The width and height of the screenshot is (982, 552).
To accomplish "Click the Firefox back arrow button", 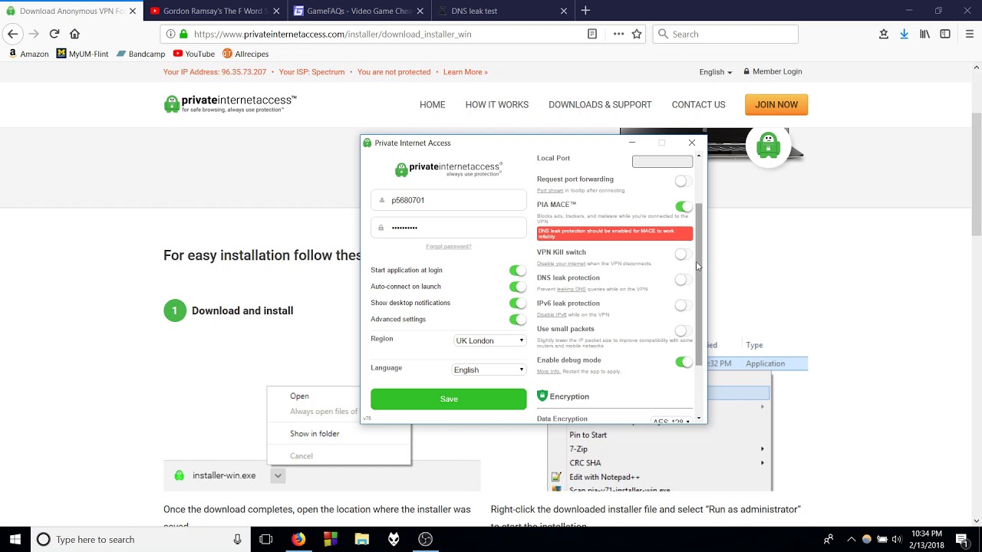I will tap(12, 34).
